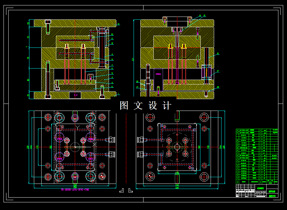Select the 128 dimension in bottom-right plan view
The height and width of the screenshot is (210, 287).
208,147
